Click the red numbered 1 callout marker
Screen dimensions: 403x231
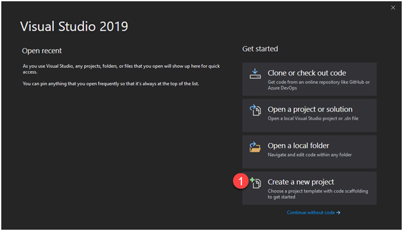click(x=241, y=181)
